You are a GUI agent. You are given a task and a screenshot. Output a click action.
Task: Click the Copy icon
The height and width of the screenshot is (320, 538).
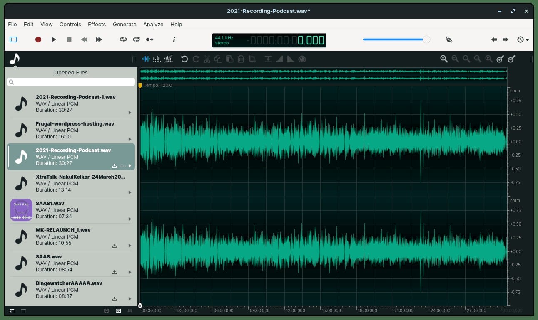pos(218,59)
